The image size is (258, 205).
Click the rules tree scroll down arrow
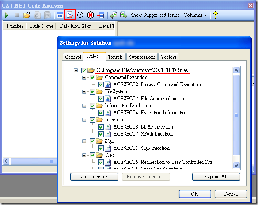point(236,165)
